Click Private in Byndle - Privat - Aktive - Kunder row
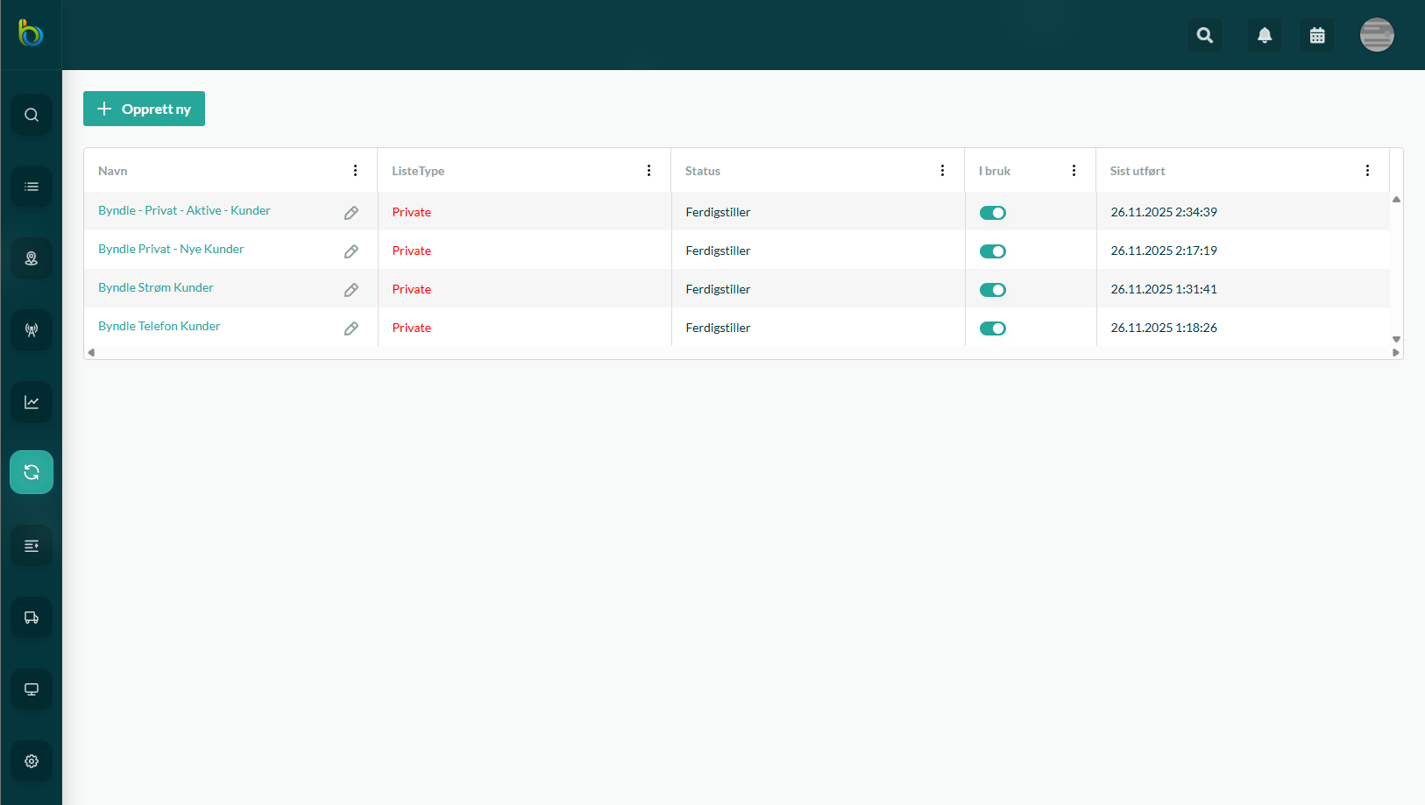This screenshot has width=1425, height=805. 412,212
